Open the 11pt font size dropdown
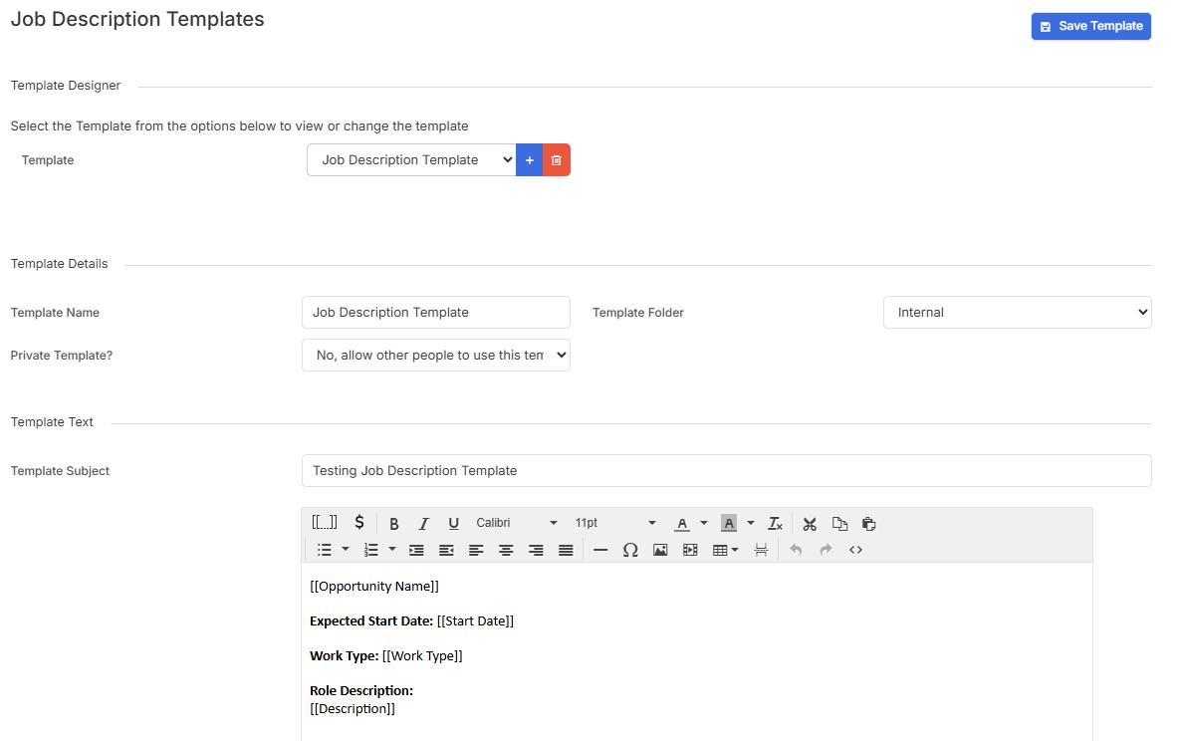Image resolution: width=1179 pixels, height=741 pixels. tap(615, 523)
